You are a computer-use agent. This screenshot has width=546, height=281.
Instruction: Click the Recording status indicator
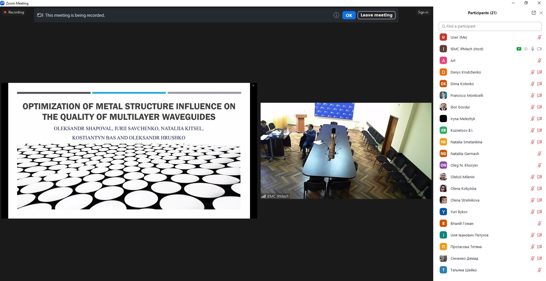14,12
